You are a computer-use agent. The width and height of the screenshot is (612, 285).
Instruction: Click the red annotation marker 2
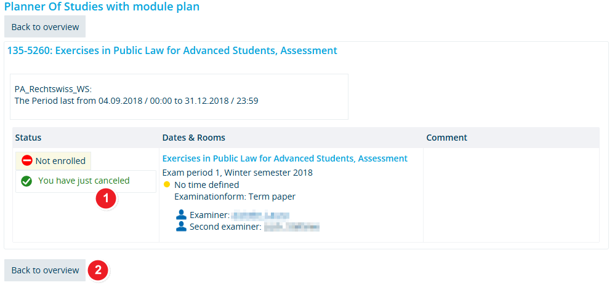click(97, 270)
